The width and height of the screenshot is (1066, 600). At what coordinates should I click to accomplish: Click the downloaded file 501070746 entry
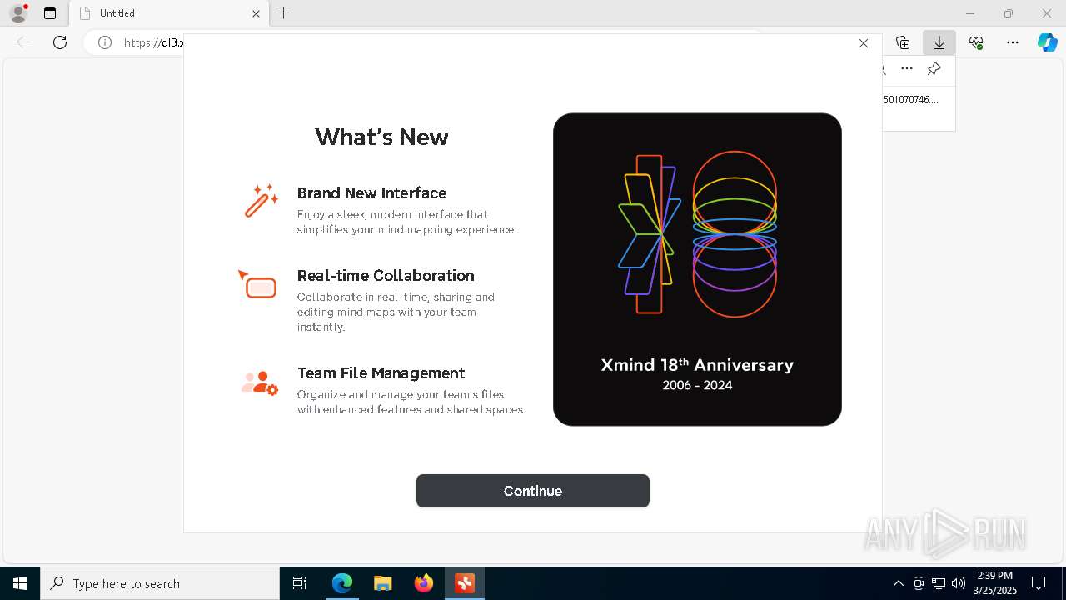(910, 100)
